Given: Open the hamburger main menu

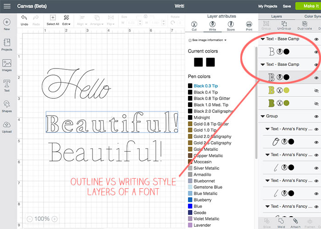Looking at the screenshot, I should 7,6.
